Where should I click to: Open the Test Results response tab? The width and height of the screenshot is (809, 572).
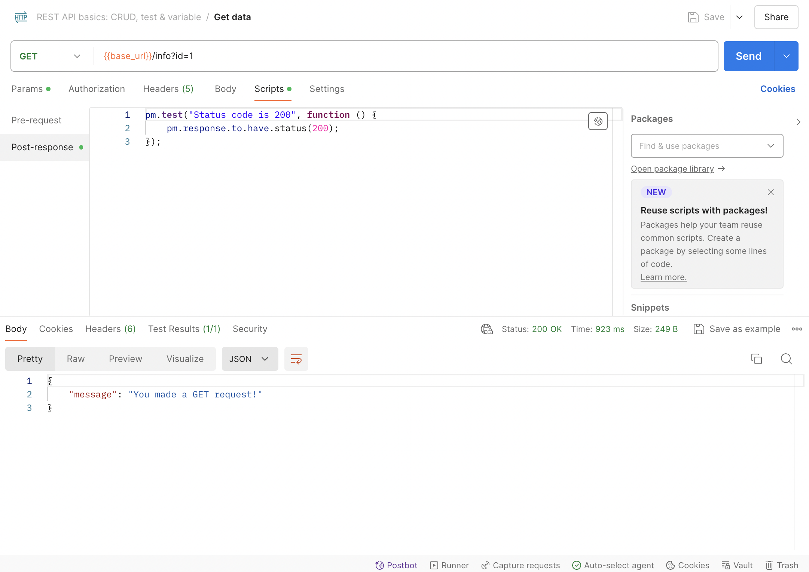point(184,329)
